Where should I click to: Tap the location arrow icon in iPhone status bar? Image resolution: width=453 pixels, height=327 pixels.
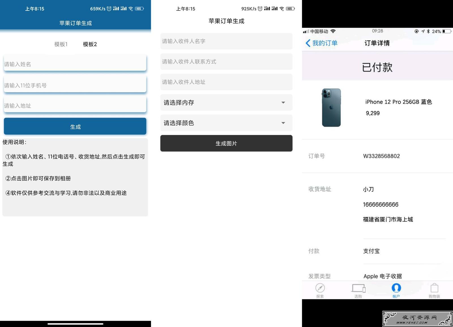[x=423, y=31]
